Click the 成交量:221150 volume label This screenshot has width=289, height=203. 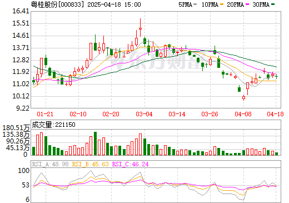point(53,125)
